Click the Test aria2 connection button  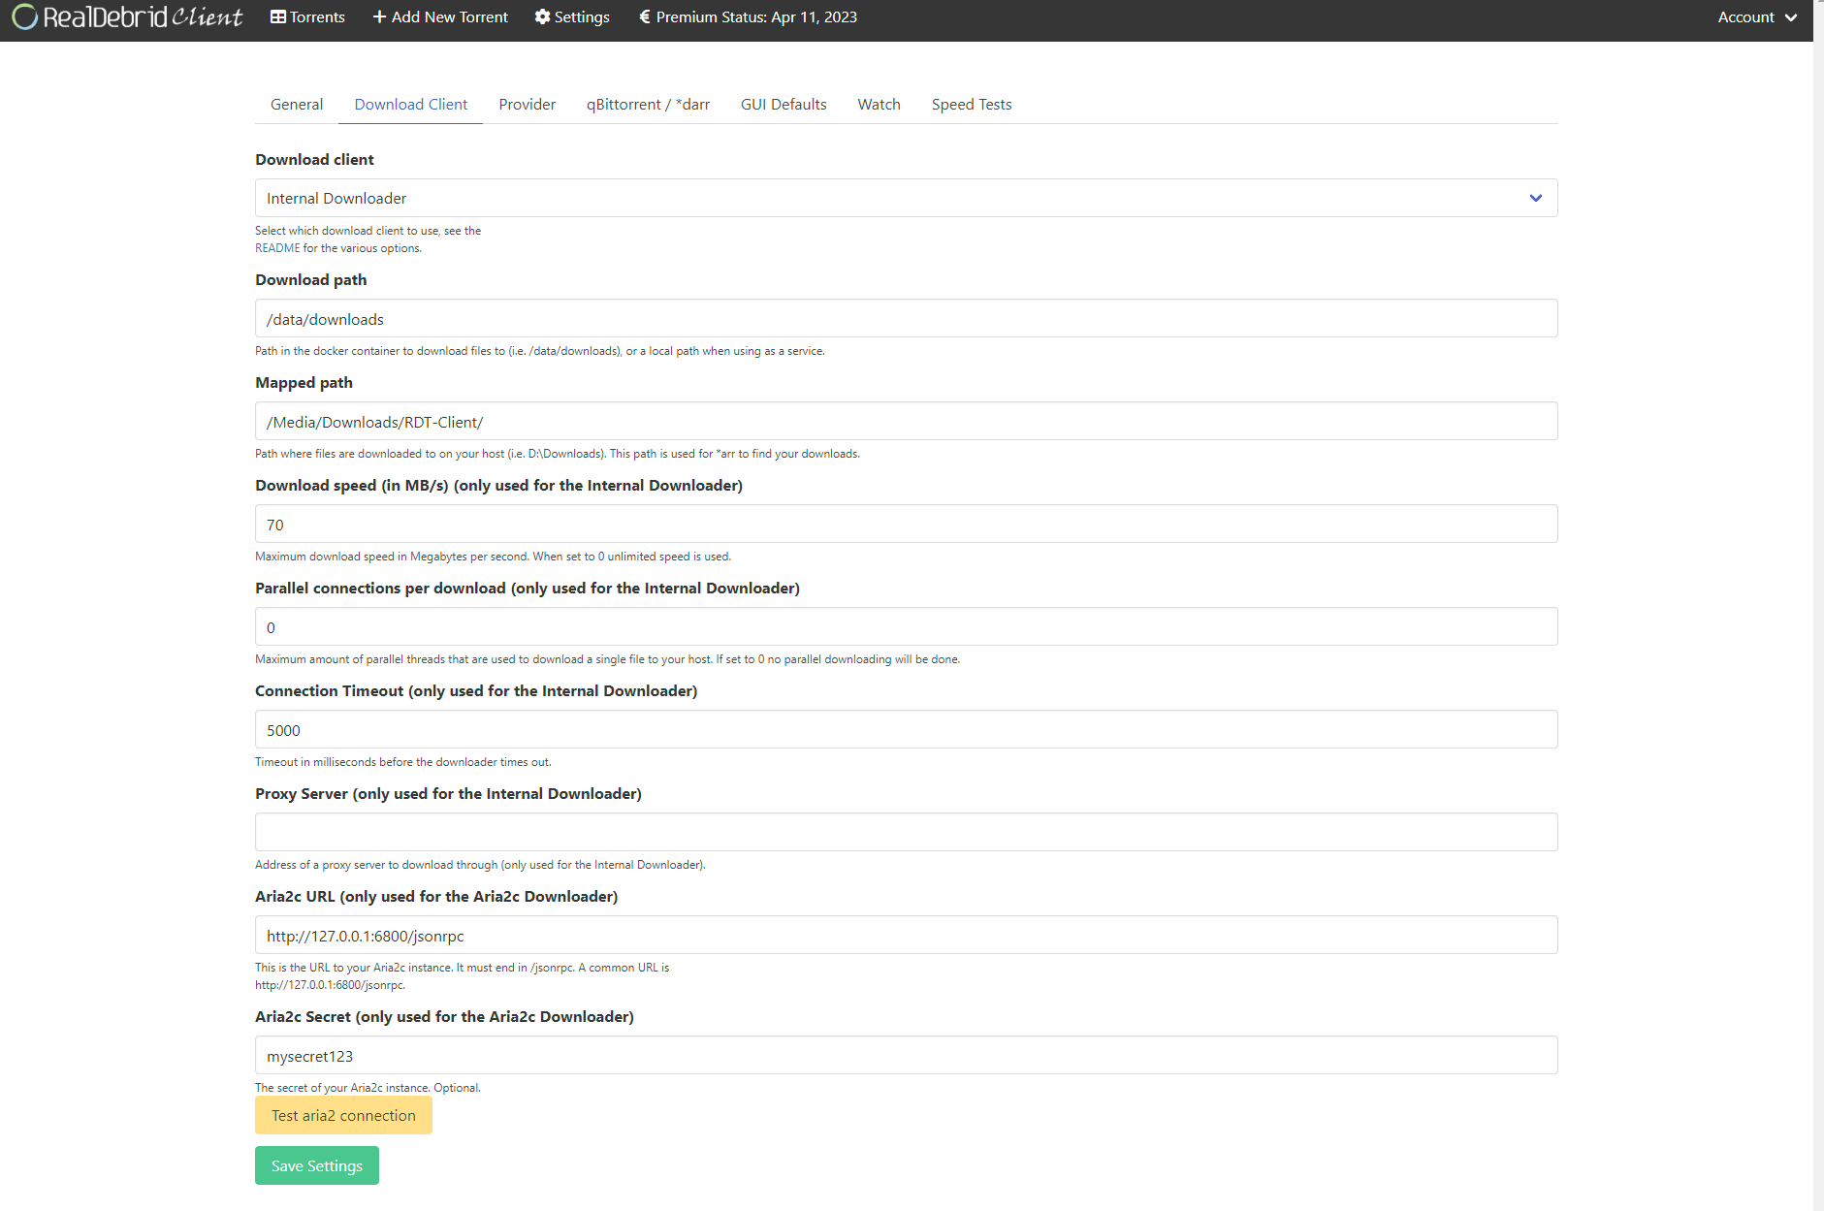click(x=343, y=1115)
